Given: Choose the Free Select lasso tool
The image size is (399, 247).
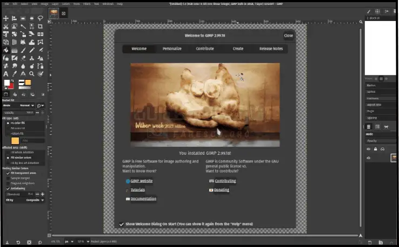Looking at the screenshot, I should [40, 18].
